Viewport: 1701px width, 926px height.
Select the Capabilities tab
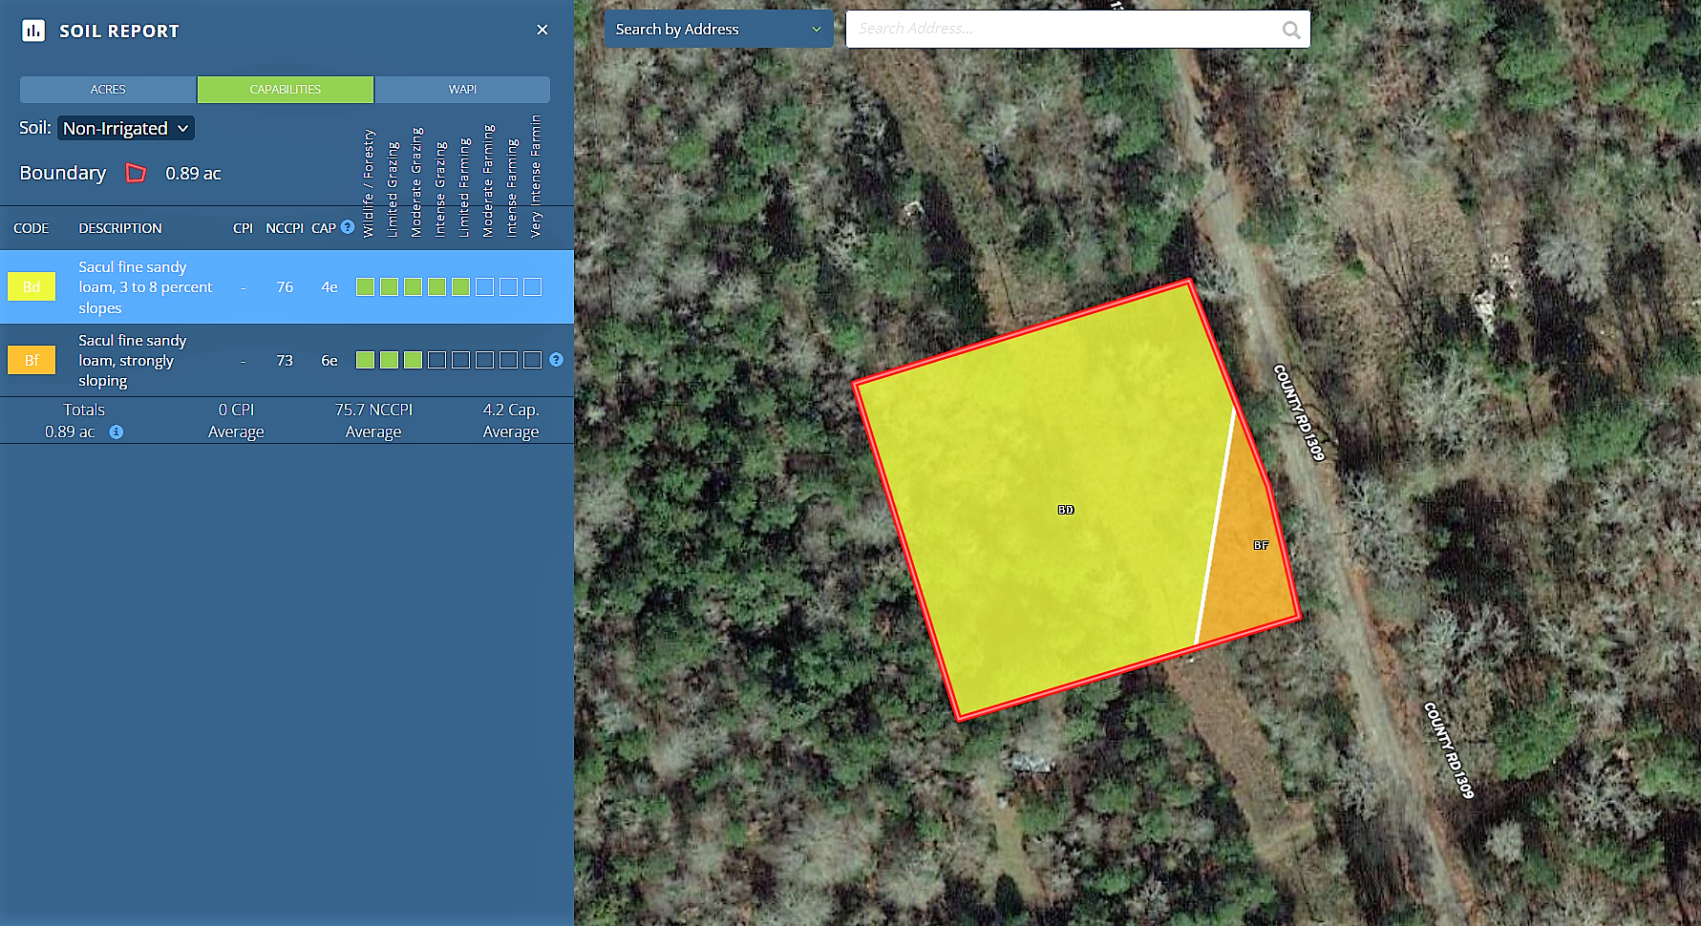tap(286, 90)
